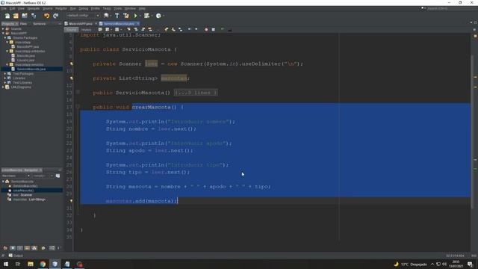The width and height of the screenshot is (478, 269).
Task: Open the Output panel button
Action: coord(16,256)
